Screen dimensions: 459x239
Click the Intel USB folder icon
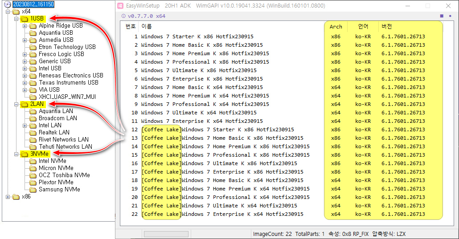33,69
